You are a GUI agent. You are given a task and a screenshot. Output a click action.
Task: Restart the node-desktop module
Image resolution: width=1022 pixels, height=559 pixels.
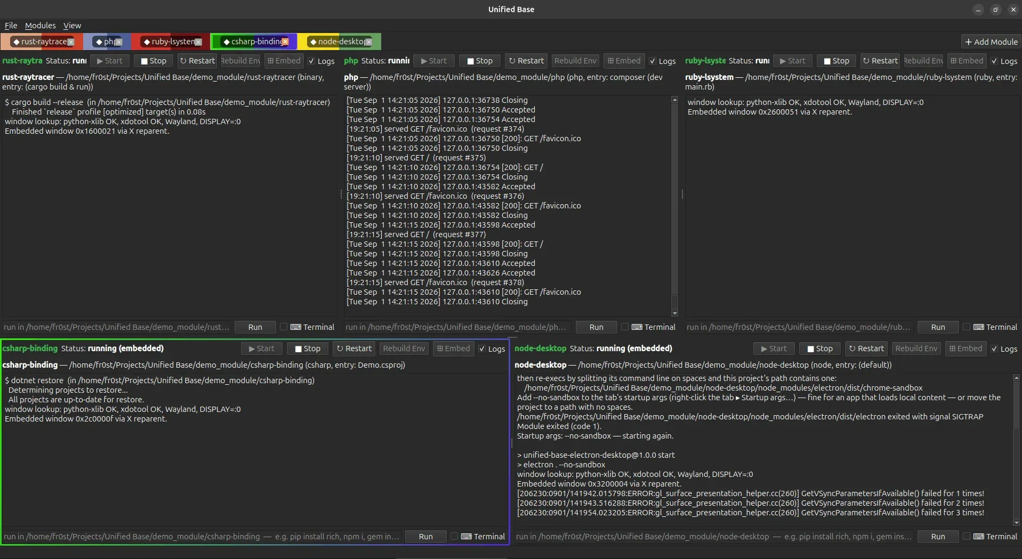click(x=866, y=349)
